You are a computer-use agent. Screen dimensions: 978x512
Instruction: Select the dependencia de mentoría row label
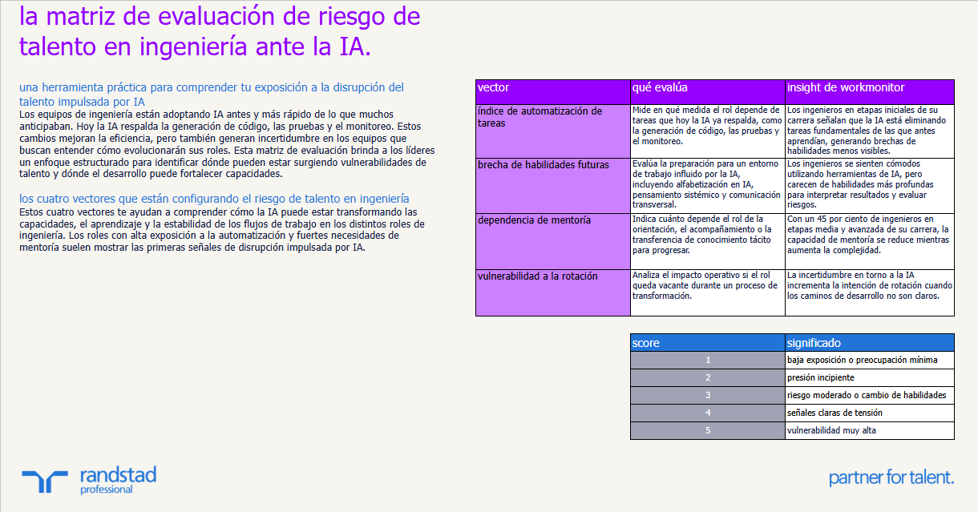[552, 240]
